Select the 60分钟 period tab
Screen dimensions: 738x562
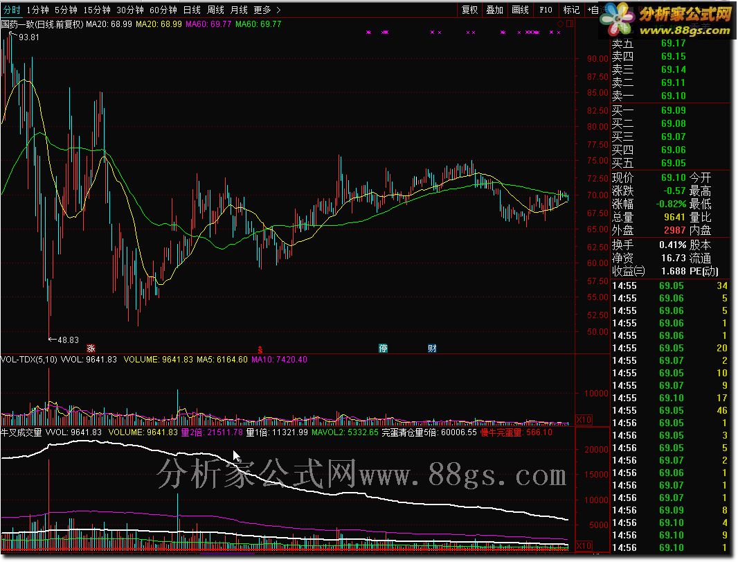pyautogui.click(x=163, y=10)
